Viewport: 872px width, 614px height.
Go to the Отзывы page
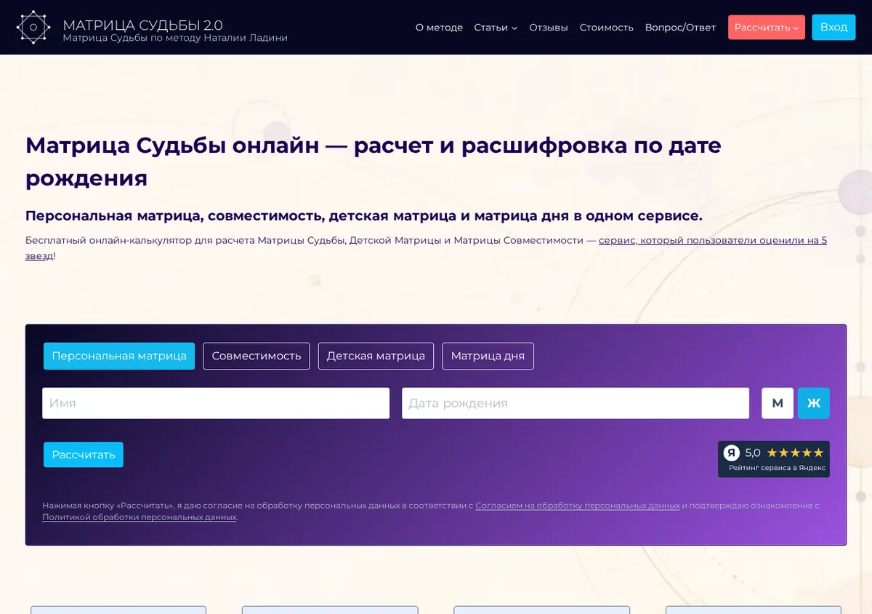tap(549, 28)
